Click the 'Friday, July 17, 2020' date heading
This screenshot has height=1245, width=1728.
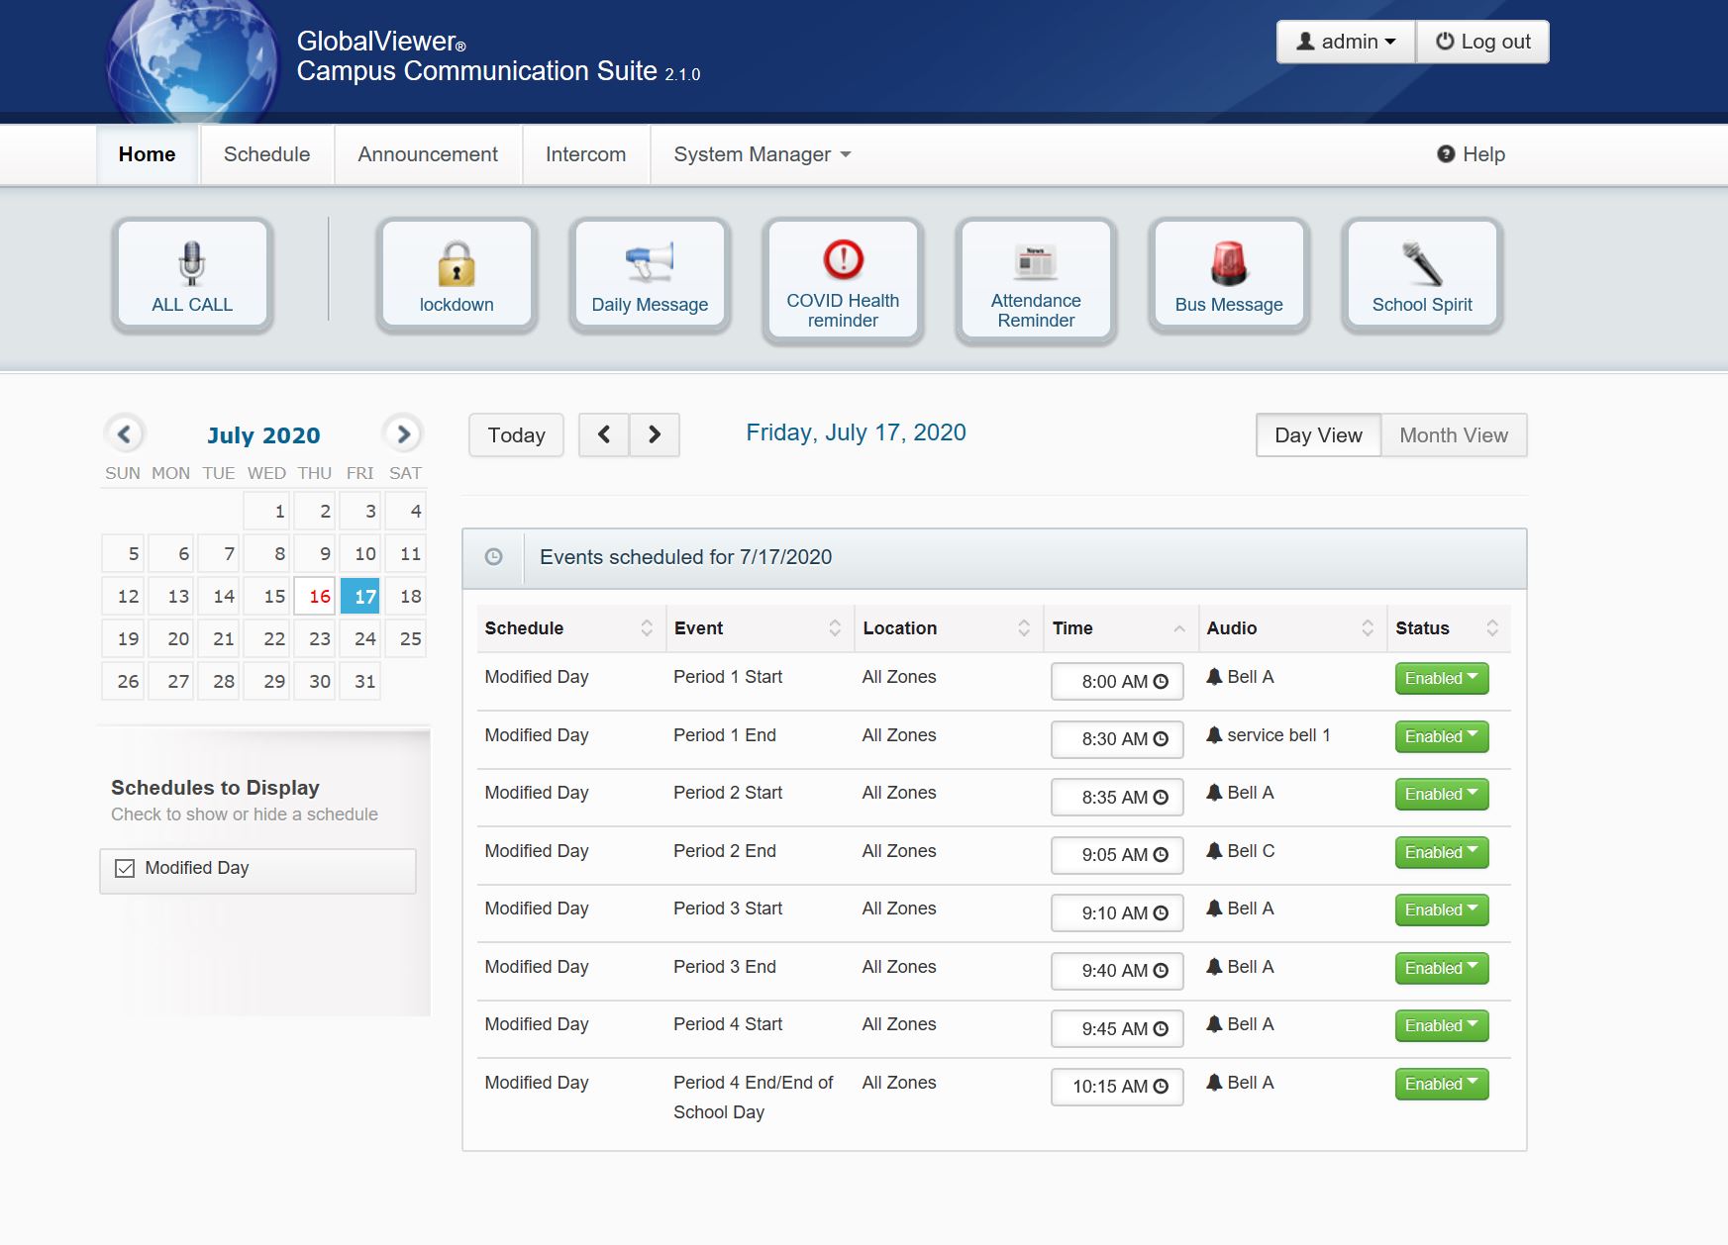(x=856, y=432)
